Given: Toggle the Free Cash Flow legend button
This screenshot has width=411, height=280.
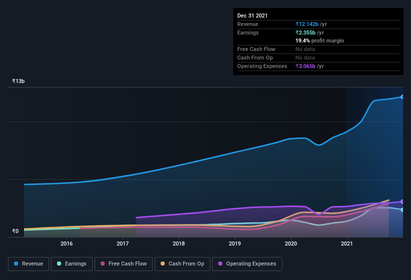Looking at the screenshot, I should (124, 263).
